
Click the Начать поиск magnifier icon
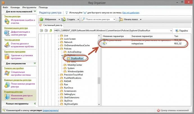pyautogui.click(x=121, y=19)
